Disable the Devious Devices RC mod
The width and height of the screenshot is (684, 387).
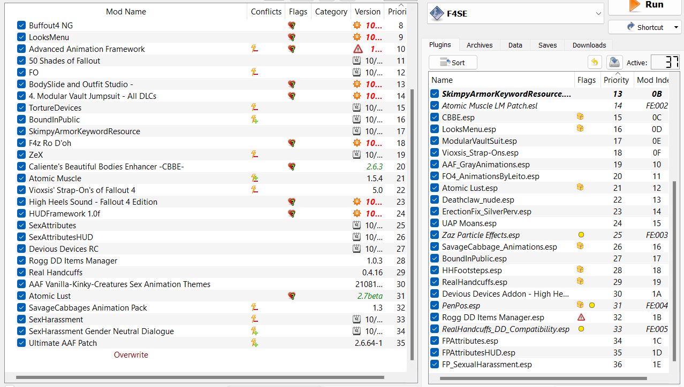coord(21,249)
